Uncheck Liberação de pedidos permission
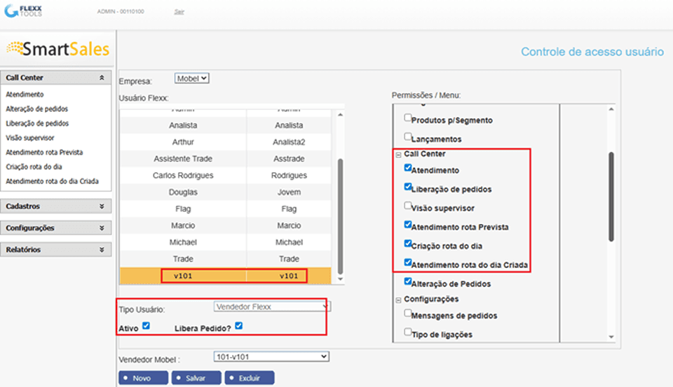Viewport: 673px width, 387px height. pyautogui.click(x=408, y=186)
